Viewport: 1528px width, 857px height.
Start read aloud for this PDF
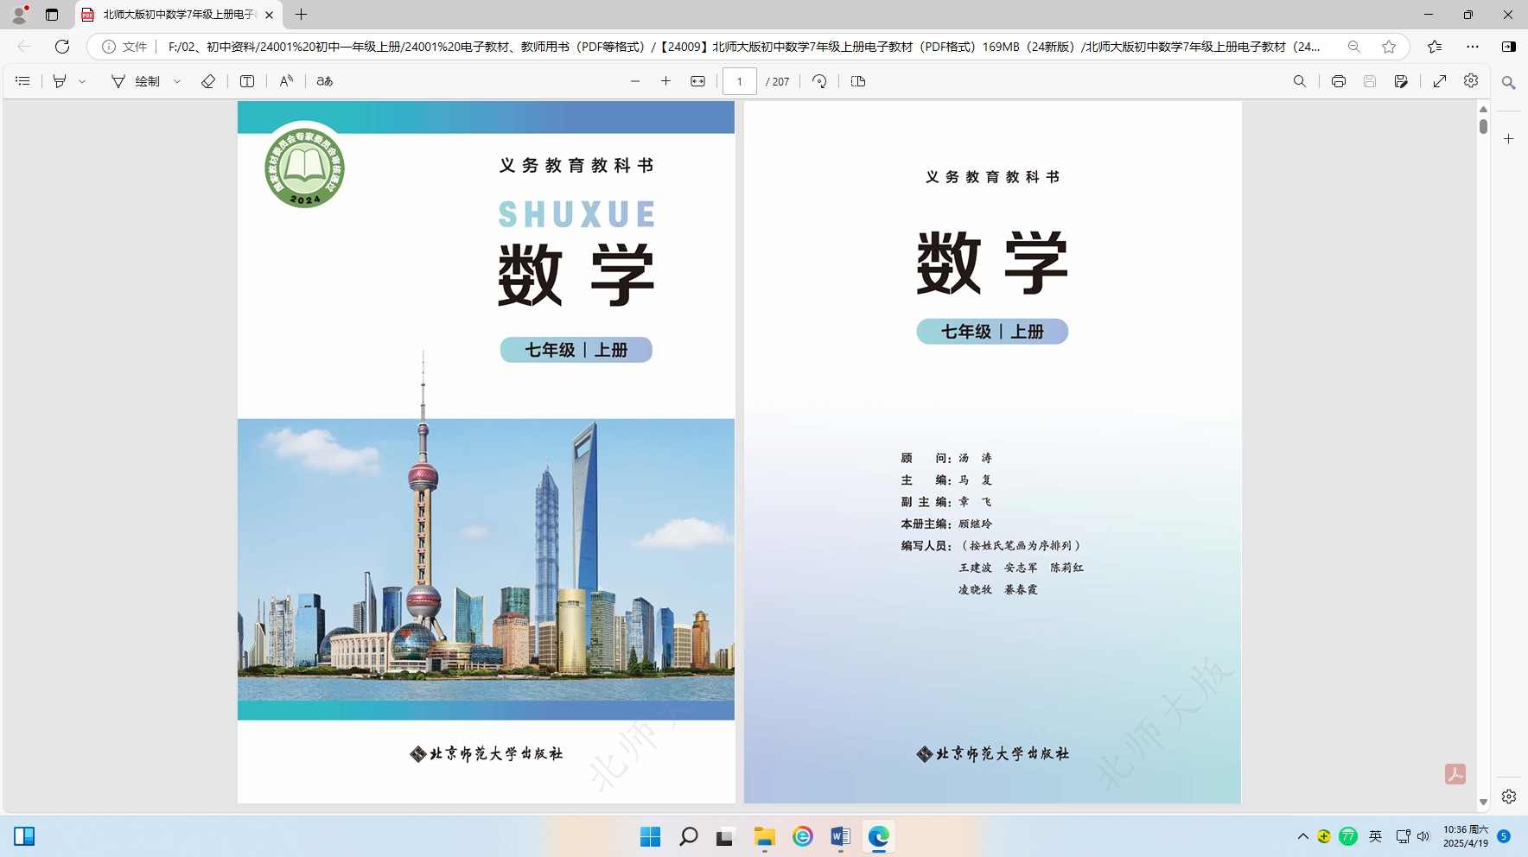286,81
